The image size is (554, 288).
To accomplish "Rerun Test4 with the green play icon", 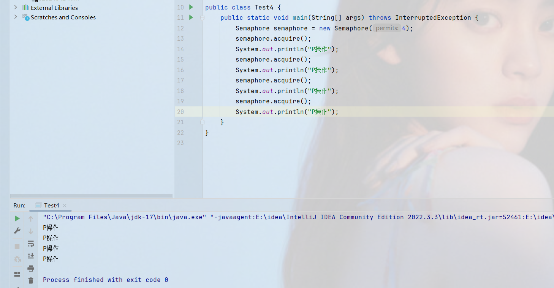I will 17,218.
